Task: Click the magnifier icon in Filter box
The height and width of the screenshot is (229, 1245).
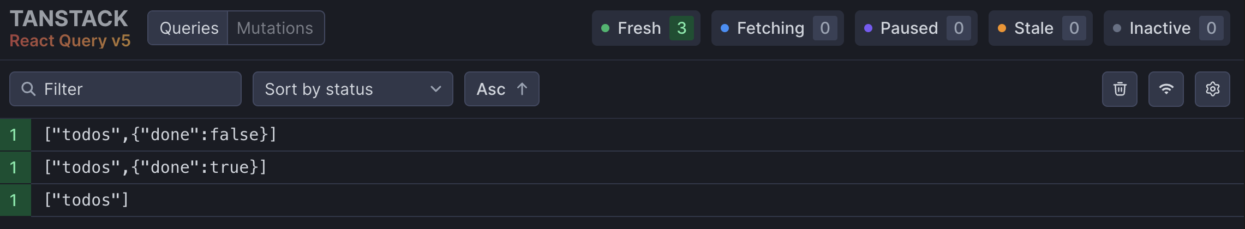Action: point(28,89)
